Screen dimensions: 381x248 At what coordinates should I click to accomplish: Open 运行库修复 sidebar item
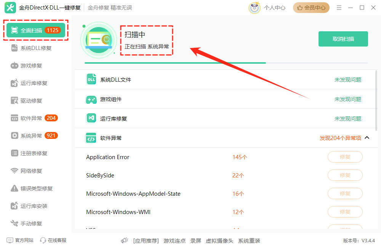(34, 83)
